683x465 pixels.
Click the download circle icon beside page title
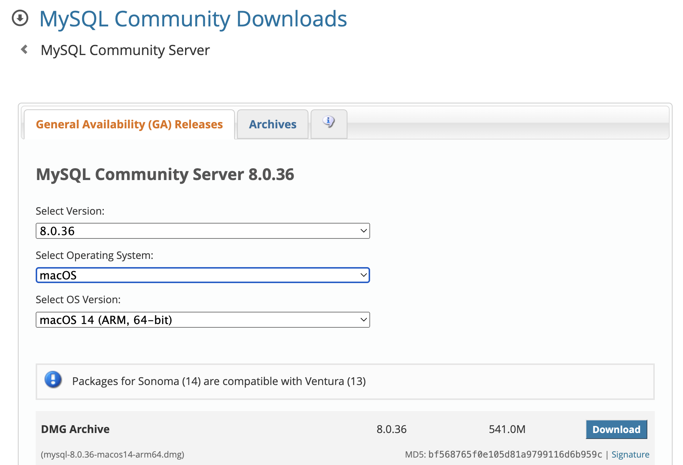coord(20,18)
